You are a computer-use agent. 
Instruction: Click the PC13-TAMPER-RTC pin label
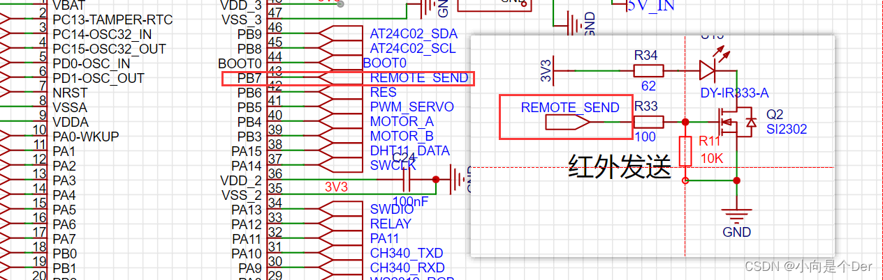[x=112, y=20]
